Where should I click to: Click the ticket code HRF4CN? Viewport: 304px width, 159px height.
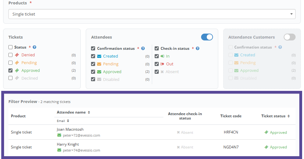231,132
